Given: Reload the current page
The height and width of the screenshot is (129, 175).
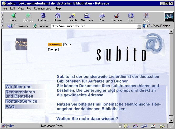Looking at the screenshot, I should point(43,17).
